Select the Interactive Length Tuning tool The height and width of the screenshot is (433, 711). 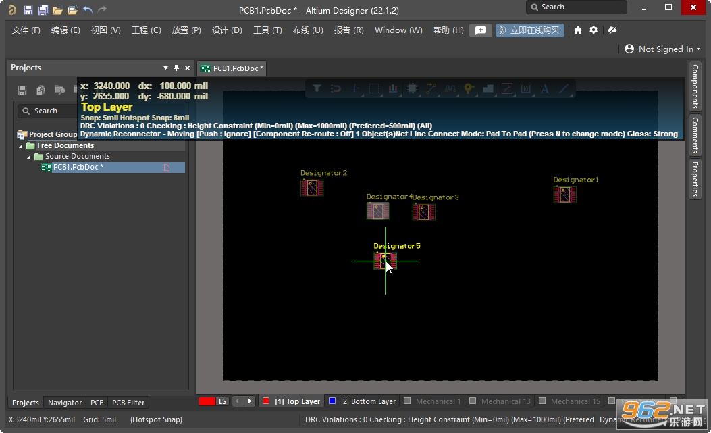click(x=450, y=88)
